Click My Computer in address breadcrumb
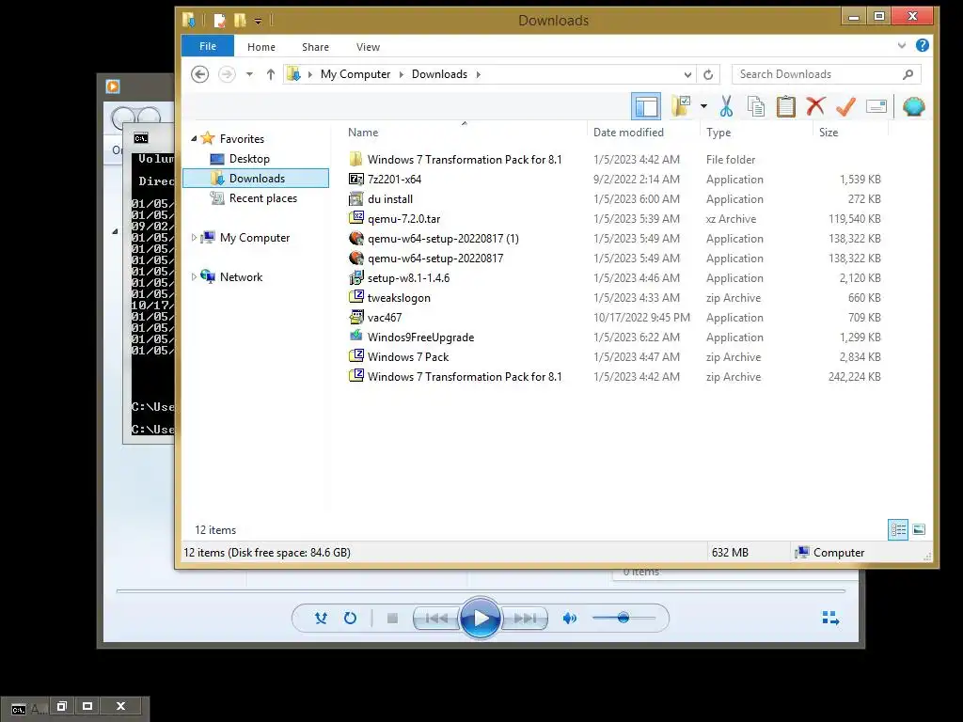Viewport: 963px width, 722px height. (x=355, y=74)
